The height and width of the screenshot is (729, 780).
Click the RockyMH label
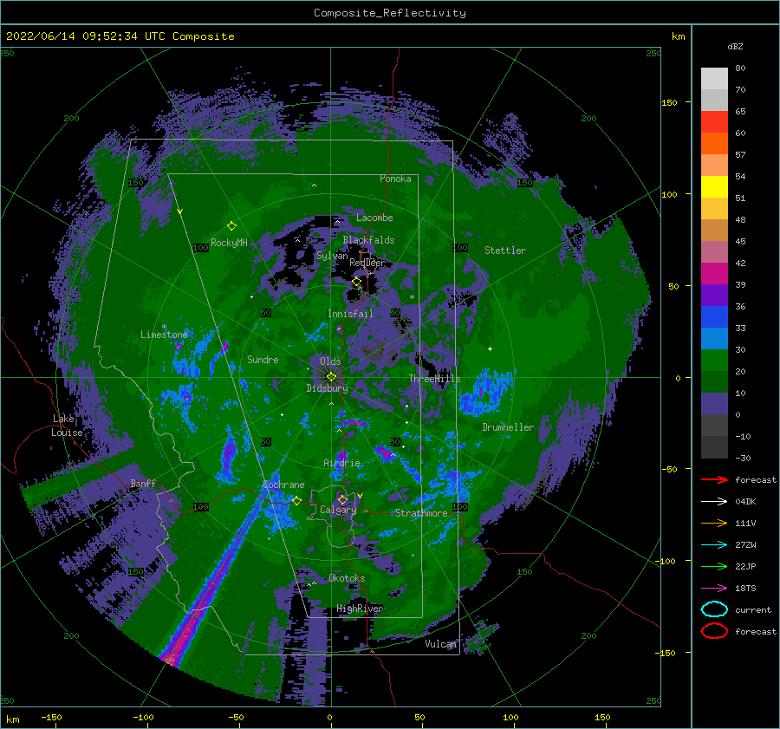point(229,243)
